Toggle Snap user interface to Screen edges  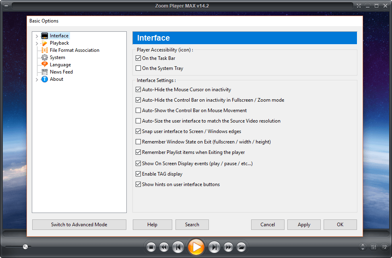[x=138, y=131]
